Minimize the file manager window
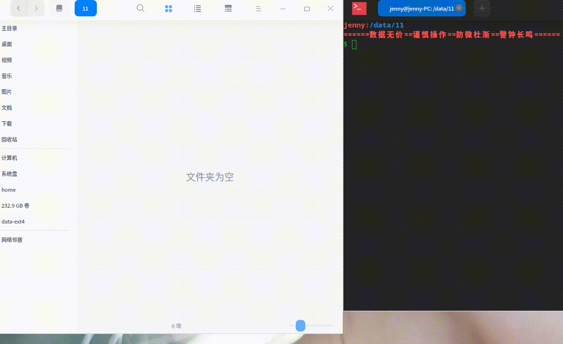 point(283,9)
